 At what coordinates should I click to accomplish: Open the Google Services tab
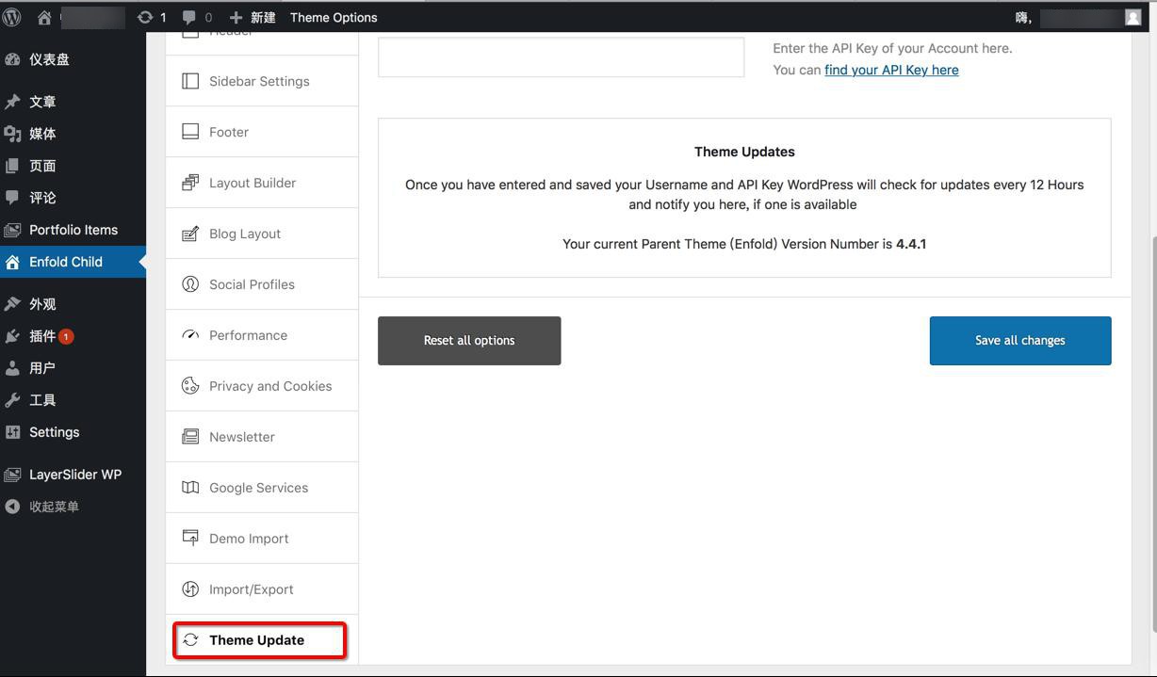(262, 488)
